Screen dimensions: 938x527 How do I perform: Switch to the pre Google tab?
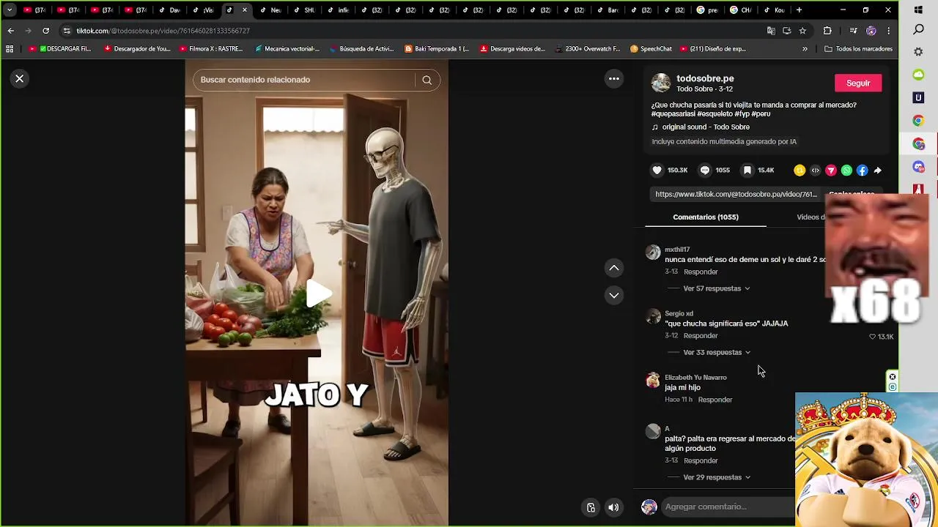point(707,10)
